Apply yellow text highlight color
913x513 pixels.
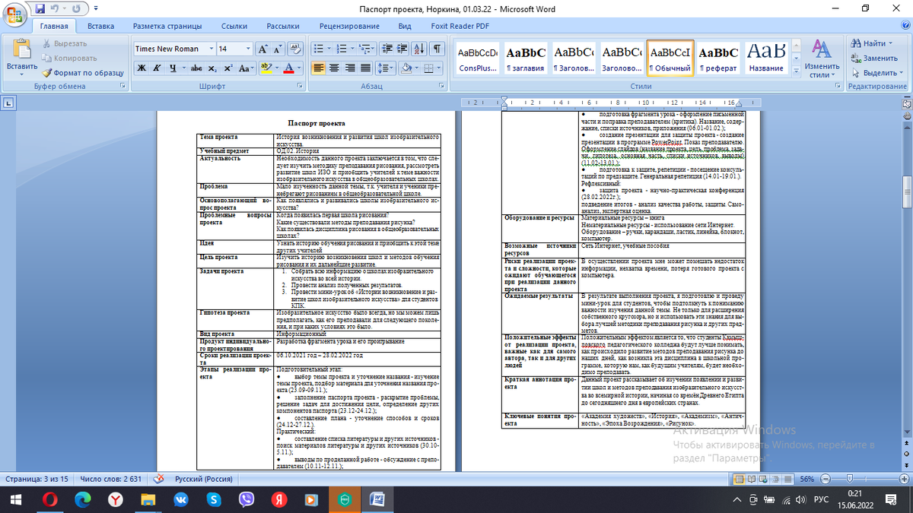[x=265, y=68]
